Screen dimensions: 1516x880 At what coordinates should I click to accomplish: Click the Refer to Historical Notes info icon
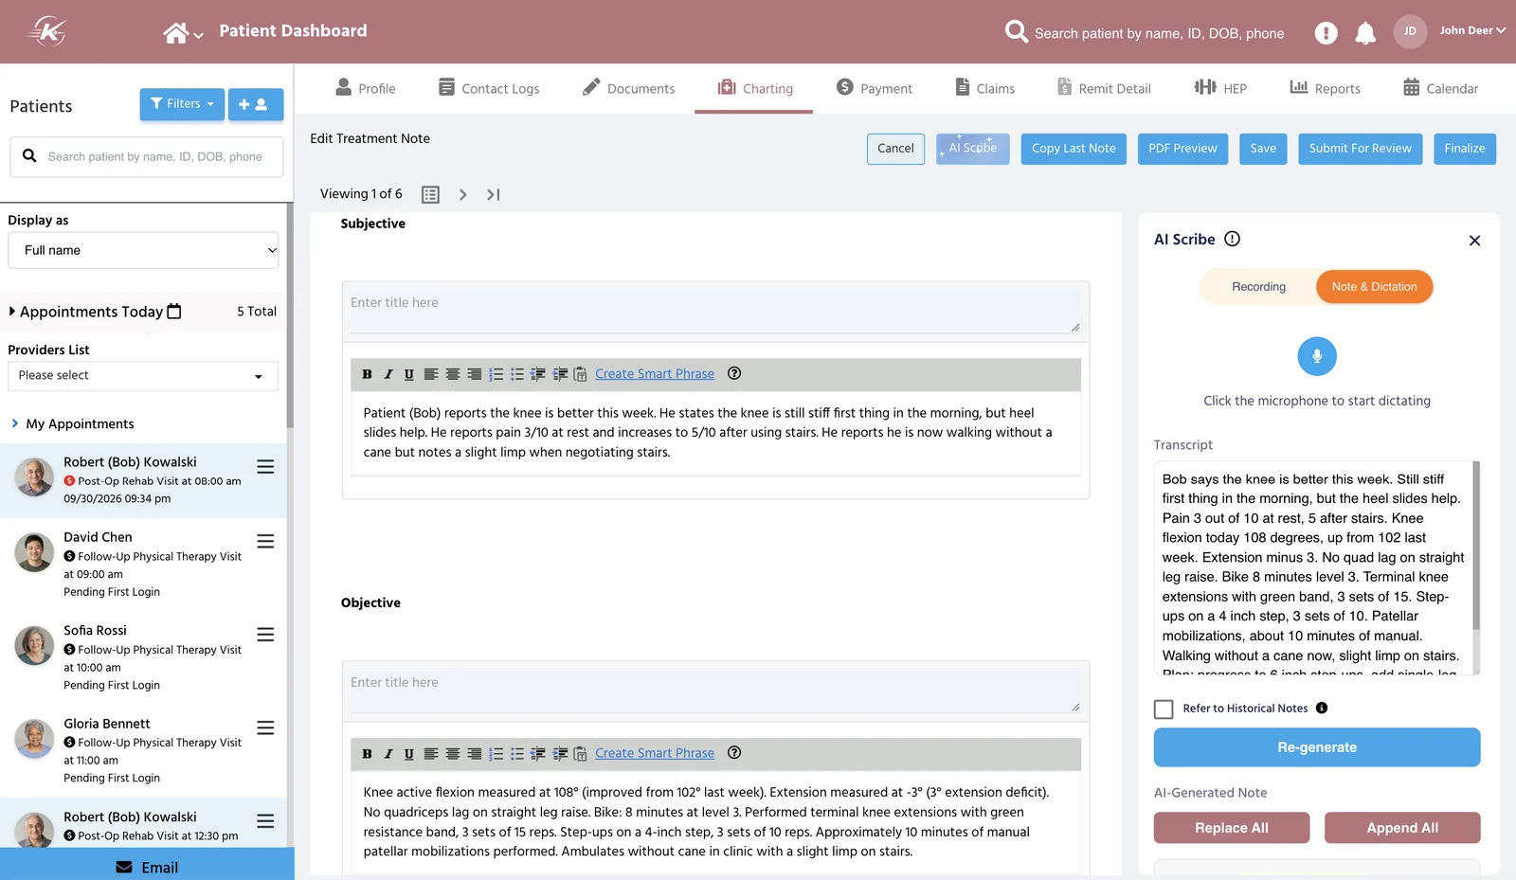[x=1322, y=708]
